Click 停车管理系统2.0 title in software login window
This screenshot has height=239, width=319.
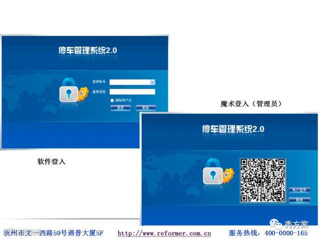click(88, 50)
